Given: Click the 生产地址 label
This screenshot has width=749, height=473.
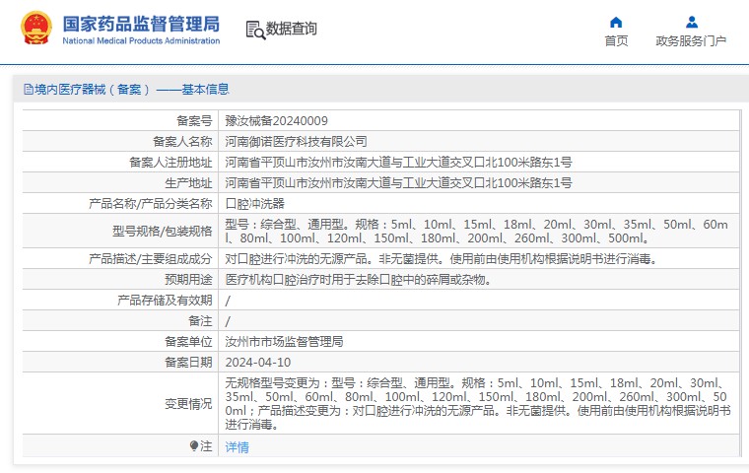Looking at the screenshot, I should (188, 183).
